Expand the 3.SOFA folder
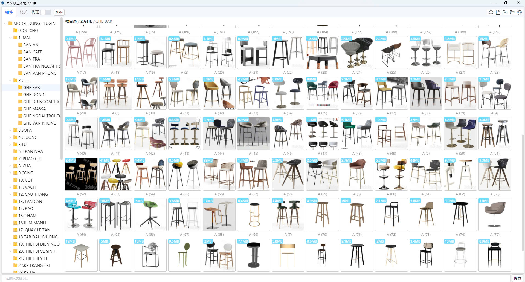 (10, 130)
